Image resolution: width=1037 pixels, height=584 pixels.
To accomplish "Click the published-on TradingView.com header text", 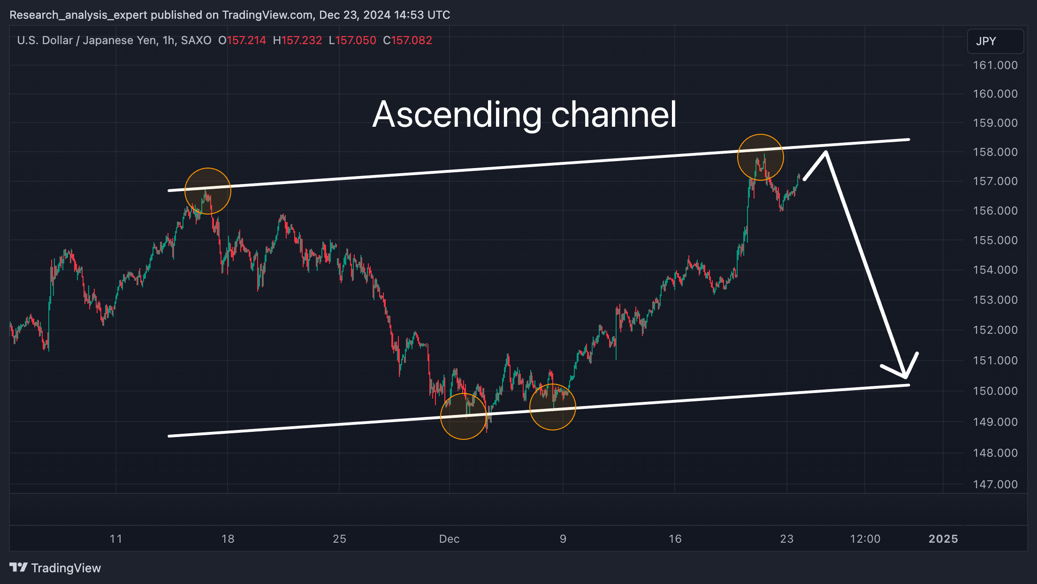I will click(x=230, y=15).
